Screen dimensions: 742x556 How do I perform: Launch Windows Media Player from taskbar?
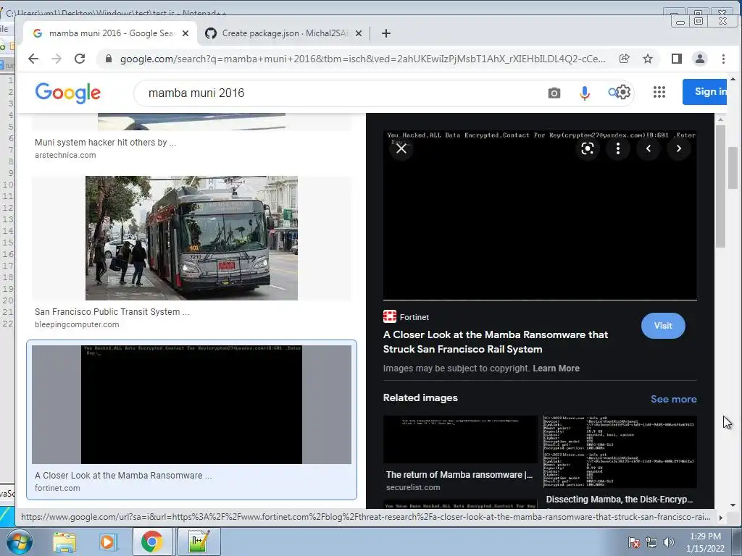click(x=107, y=542)
